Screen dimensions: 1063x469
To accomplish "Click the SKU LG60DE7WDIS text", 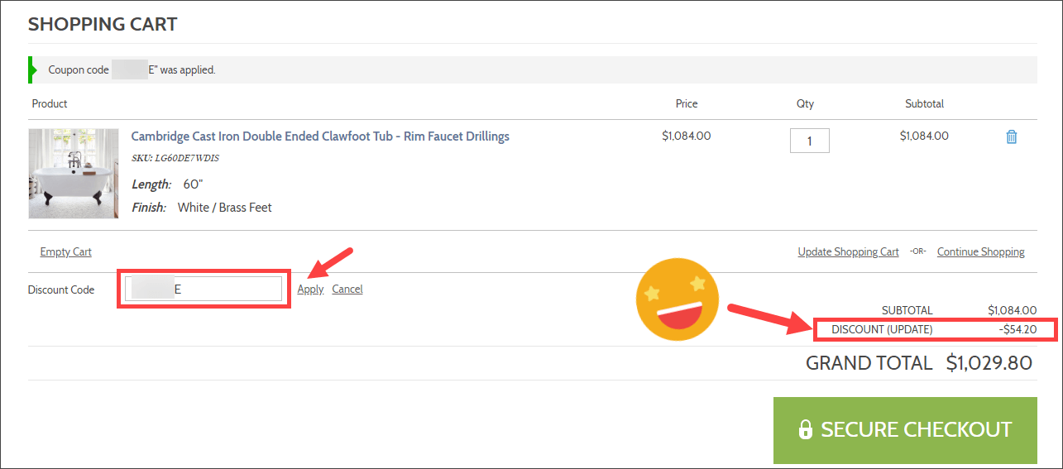I will tap(175, 158).
